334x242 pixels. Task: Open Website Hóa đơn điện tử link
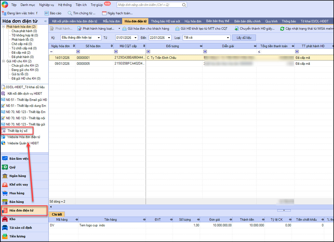click(x=24, y=137)
